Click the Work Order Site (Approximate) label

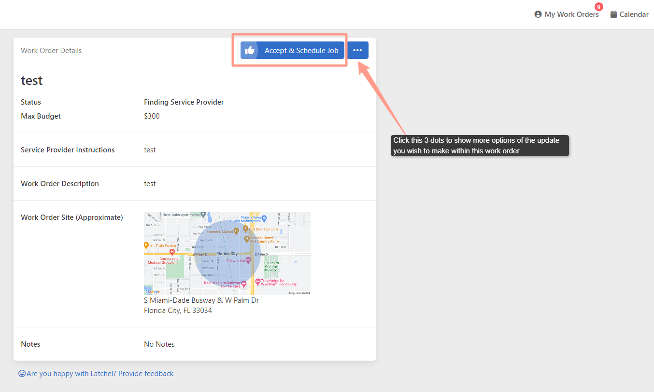click(72, 217)
